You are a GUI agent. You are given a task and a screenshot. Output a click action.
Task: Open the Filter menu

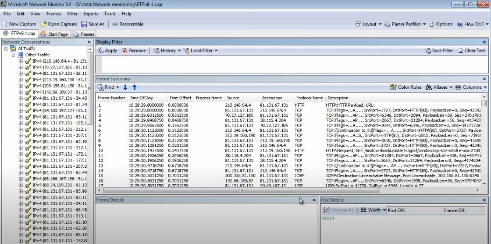(72, 14)
